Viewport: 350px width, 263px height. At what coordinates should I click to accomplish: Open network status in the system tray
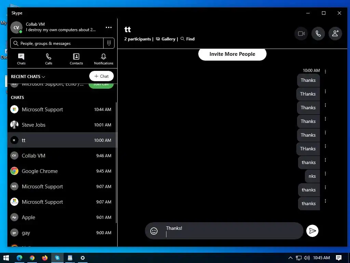[x=299, y=258]
